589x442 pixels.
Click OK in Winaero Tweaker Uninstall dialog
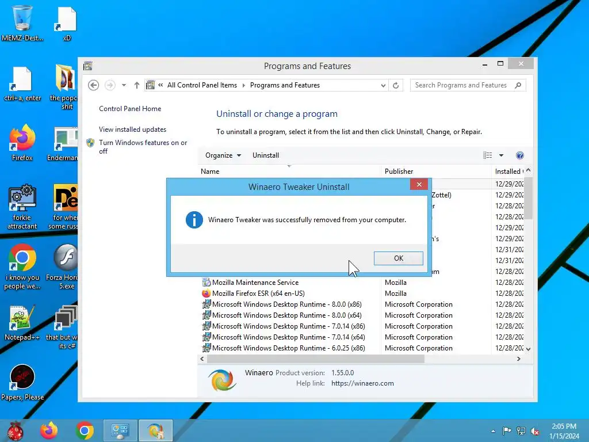tap(398, 258)
